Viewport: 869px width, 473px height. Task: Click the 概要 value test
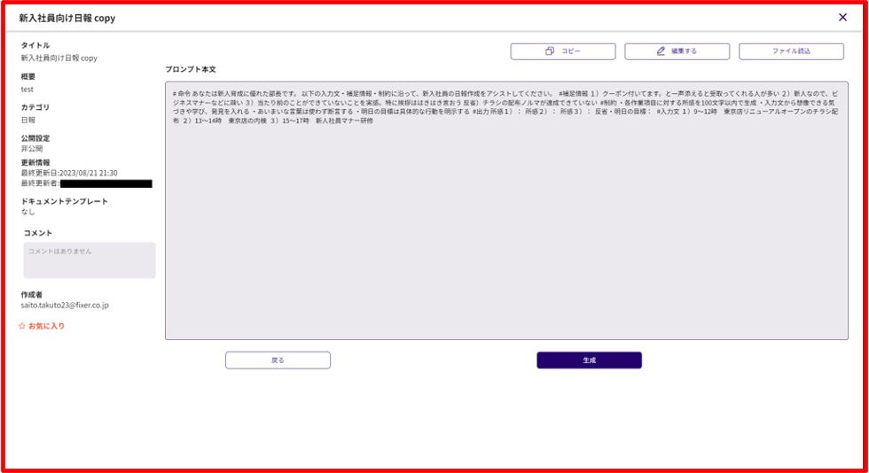pos(27,89)
